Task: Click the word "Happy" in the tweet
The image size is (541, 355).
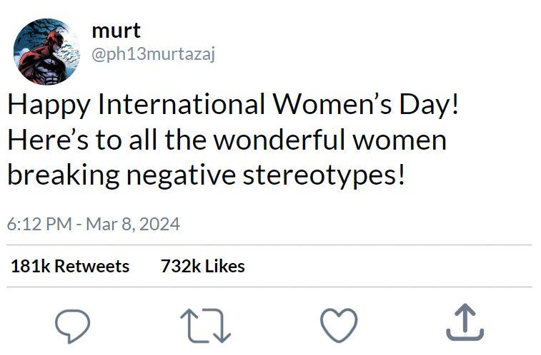Action: point(49,107)
